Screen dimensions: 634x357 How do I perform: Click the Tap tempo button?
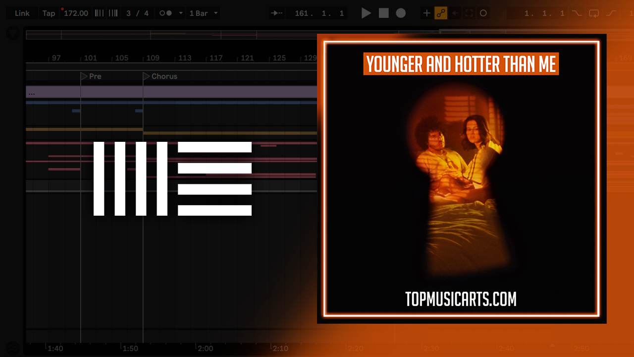pyautogui.click(x=49, y=13)
